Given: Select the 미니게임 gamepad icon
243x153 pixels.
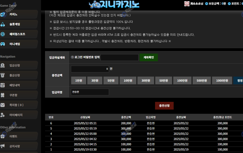Looking at the screenshot, I should (x=3, y=44).
